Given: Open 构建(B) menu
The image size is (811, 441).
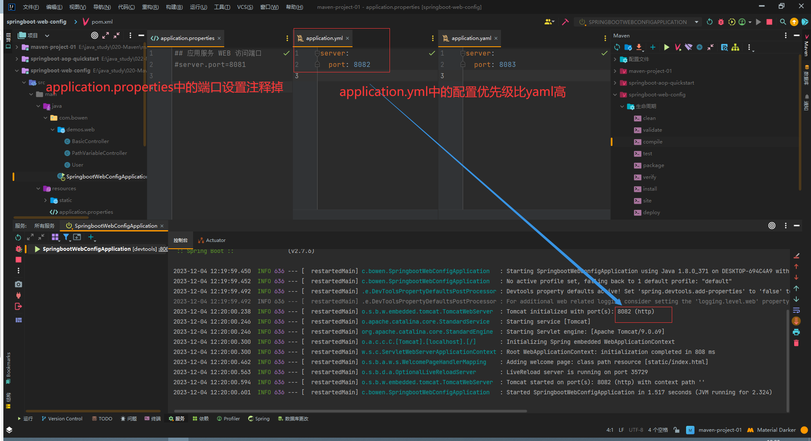Looking at the screenshot, I should 174,7.
